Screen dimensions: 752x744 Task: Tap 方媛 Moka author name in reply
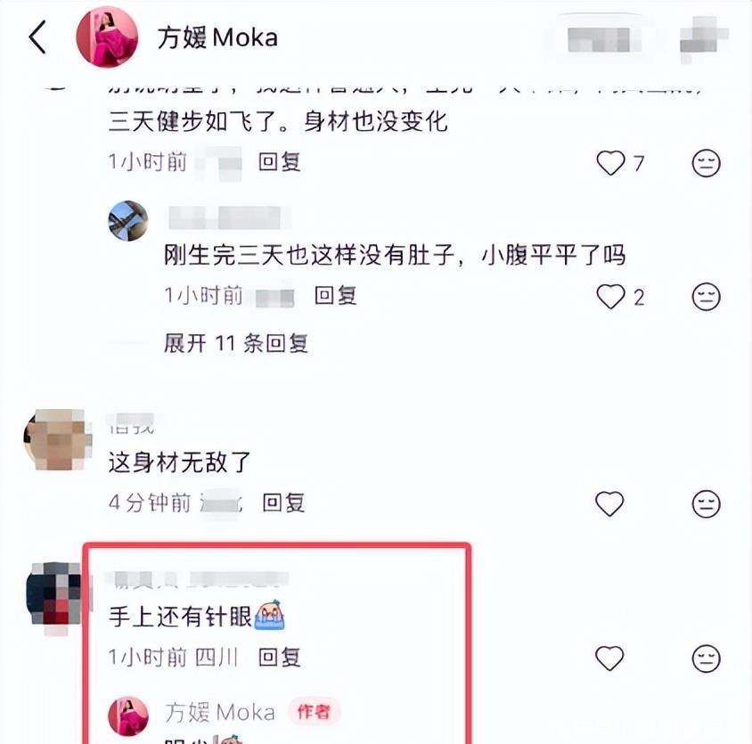point(220,712)
